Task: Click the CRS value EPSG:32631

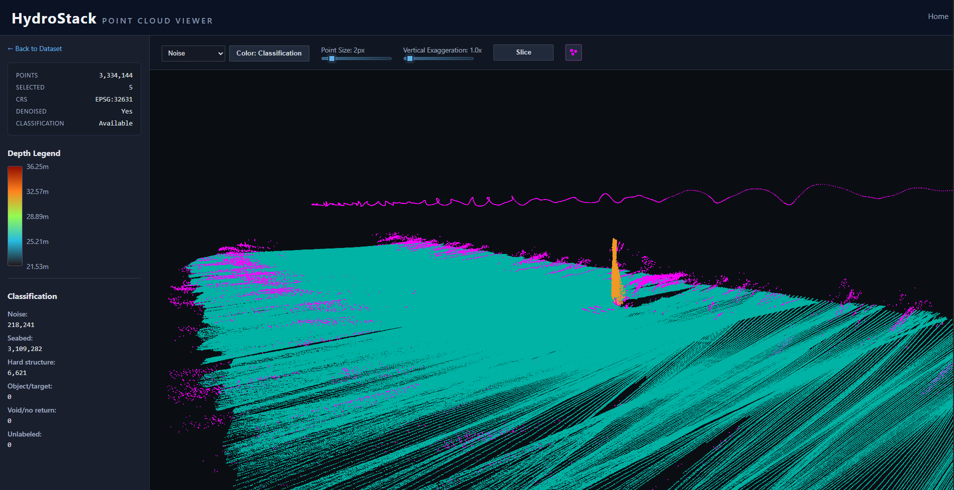Action: [x=114, y=99]
